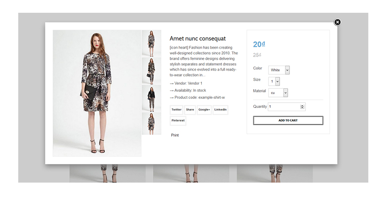This screenshot has width=387, height=199.
Task: Click the Print link
Action: [x=175, y=135]
